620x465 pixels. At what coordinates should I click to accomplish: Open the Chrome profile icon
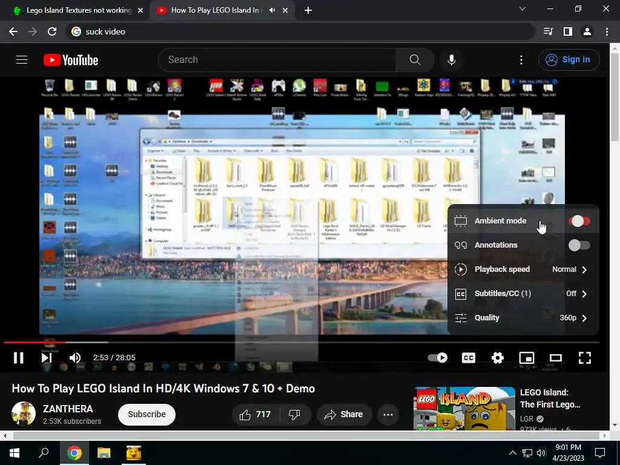(x=587, y=31)
